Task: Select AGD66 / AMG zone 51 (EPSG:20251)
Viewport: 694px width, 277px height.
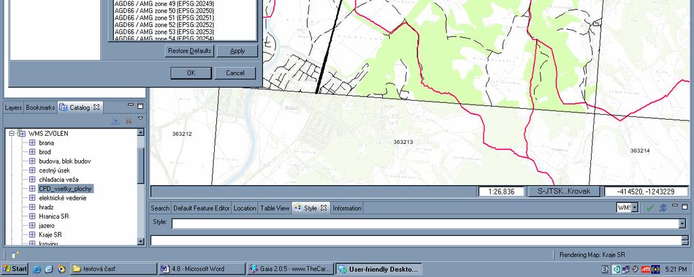Action: (164, 18)
